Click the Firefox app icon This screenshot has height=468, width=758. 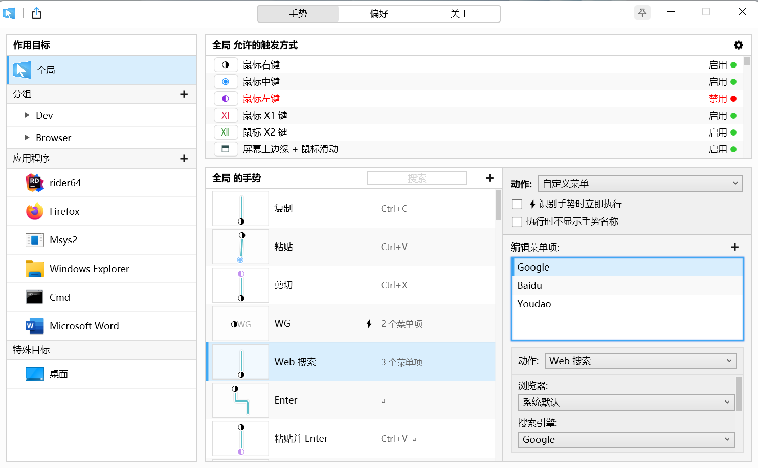coord(35,211)
